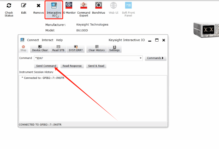Click the Web UI globe icon
Screen dimensions: 219x149
pos(113,5)
